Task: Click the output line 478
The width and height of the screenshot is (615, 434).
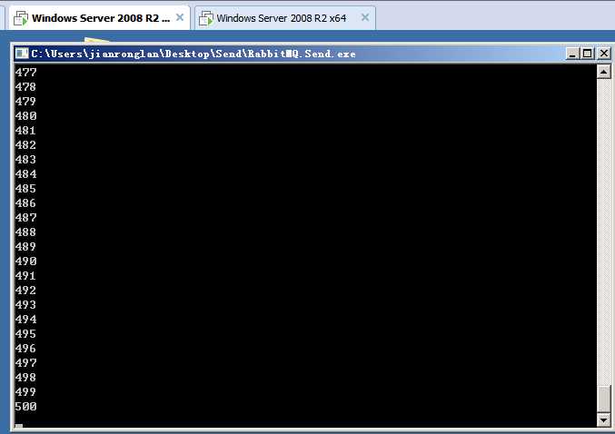Action: [25, 87]
